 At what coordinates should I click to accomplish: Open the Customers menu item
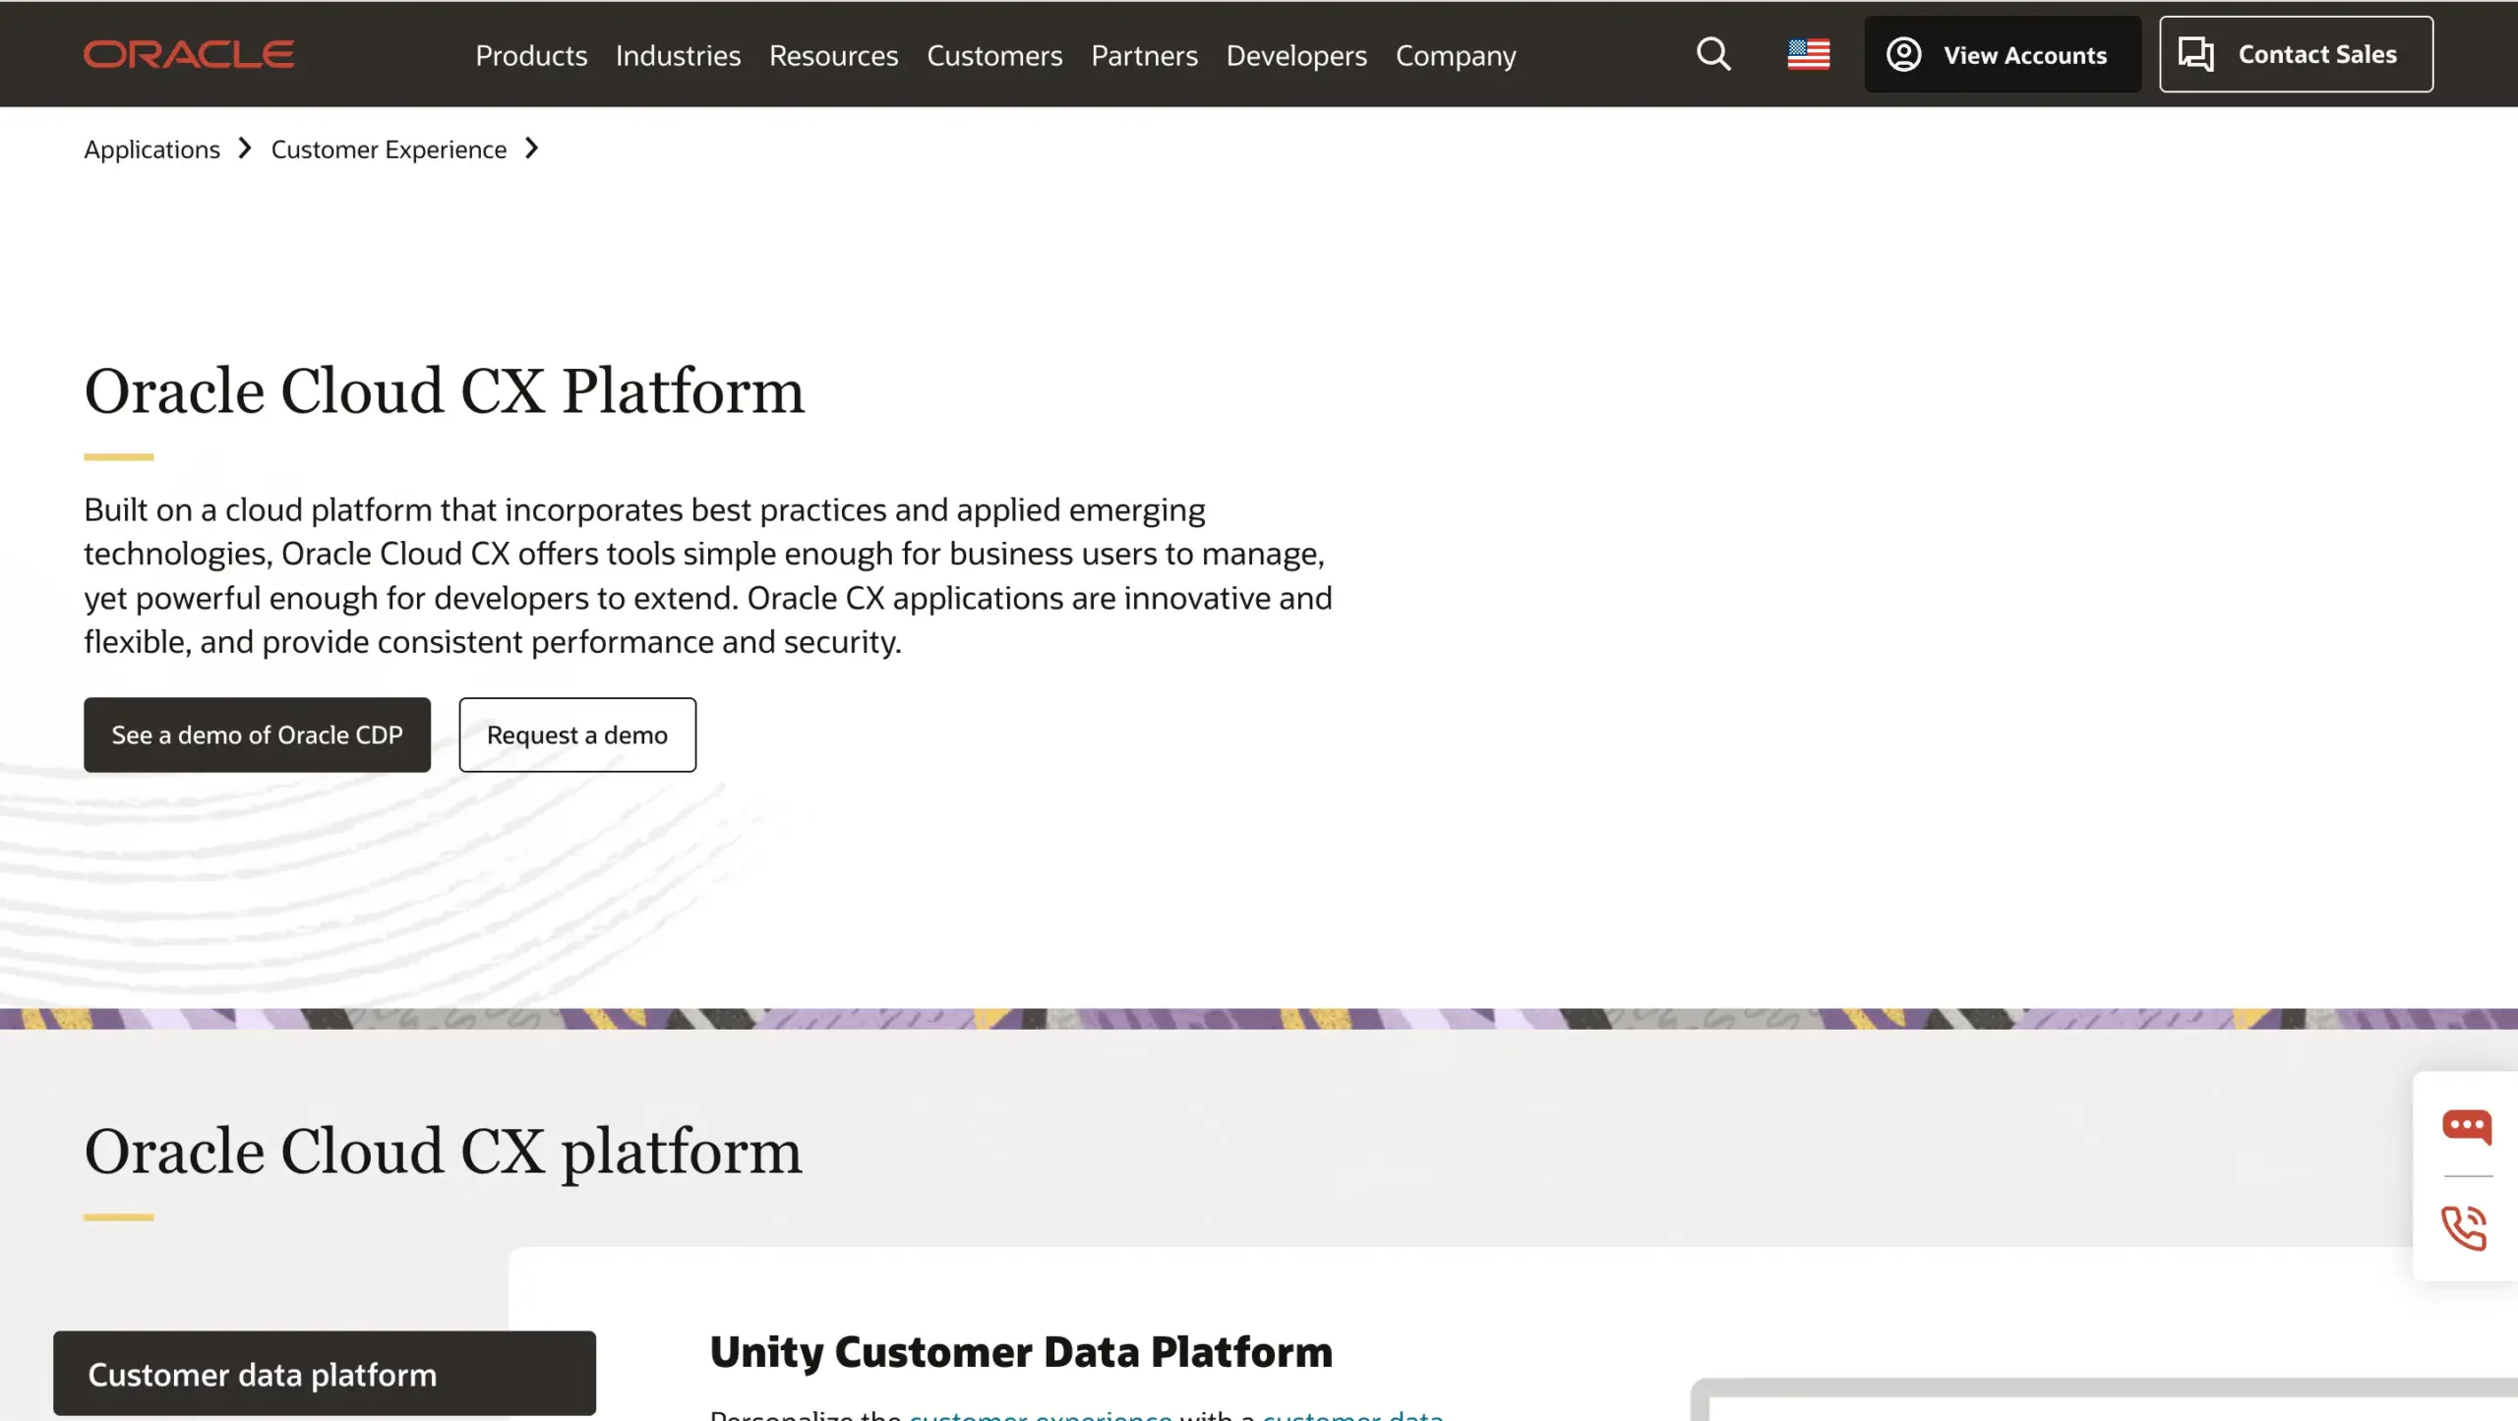click(994, 56)
